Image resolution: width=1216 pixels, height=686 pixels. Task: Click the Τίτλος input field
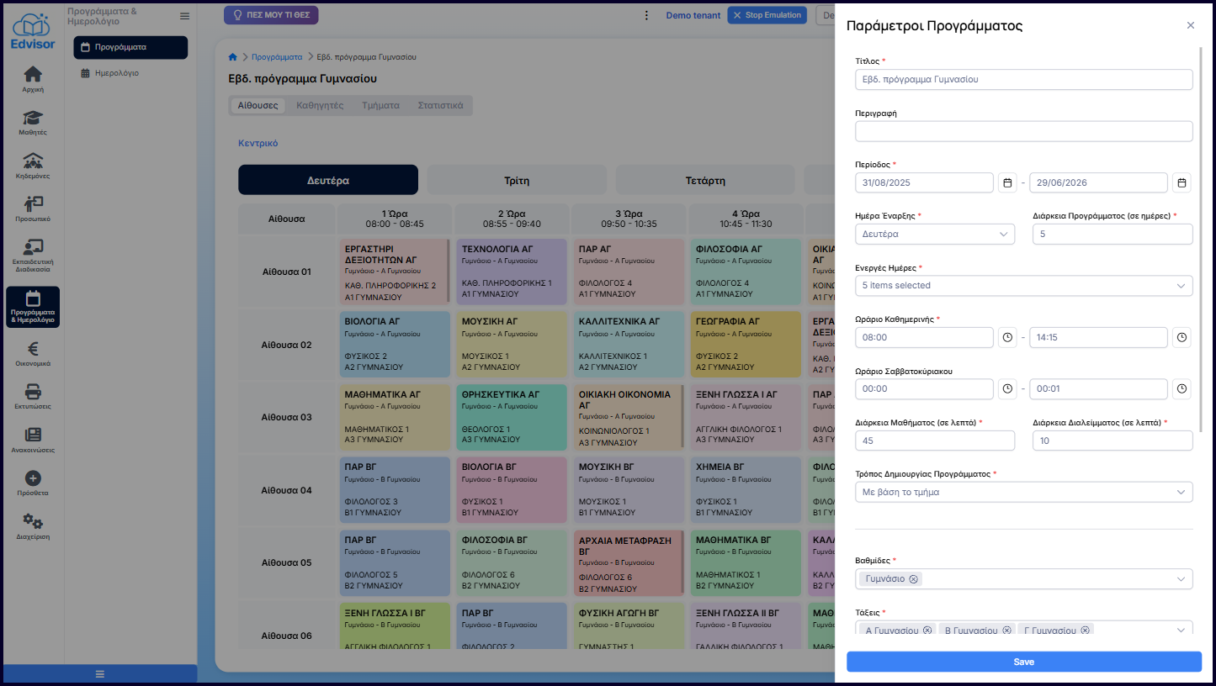click(1023, 79)
